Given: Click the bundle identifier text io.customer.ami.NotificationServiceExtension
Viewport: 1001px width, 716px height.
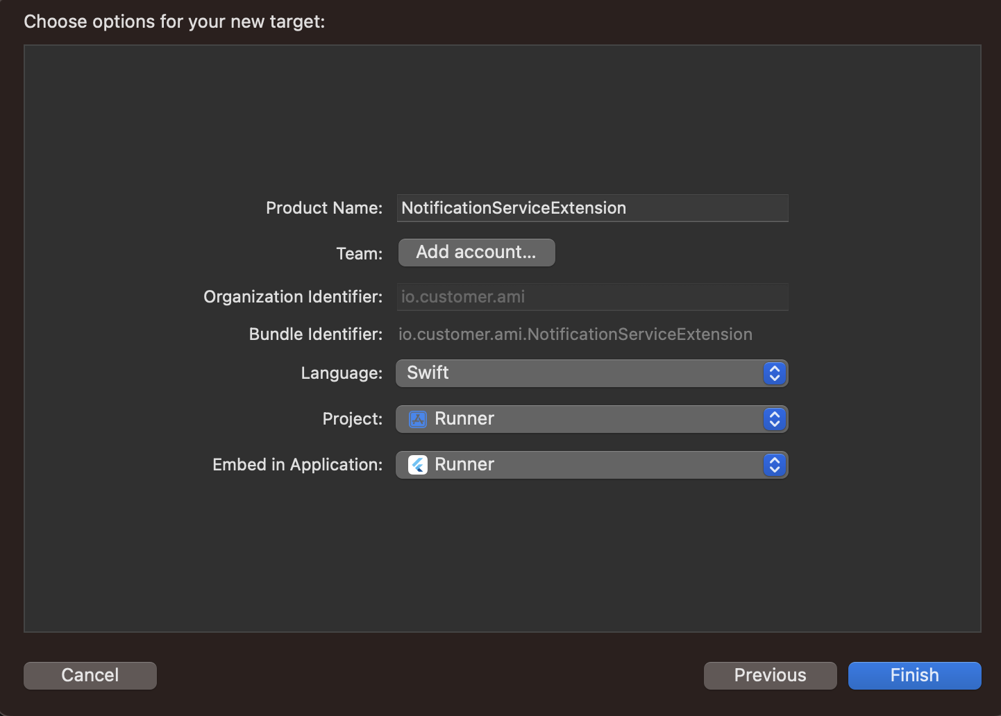Looking at the screenshot, I should point(575,334).
